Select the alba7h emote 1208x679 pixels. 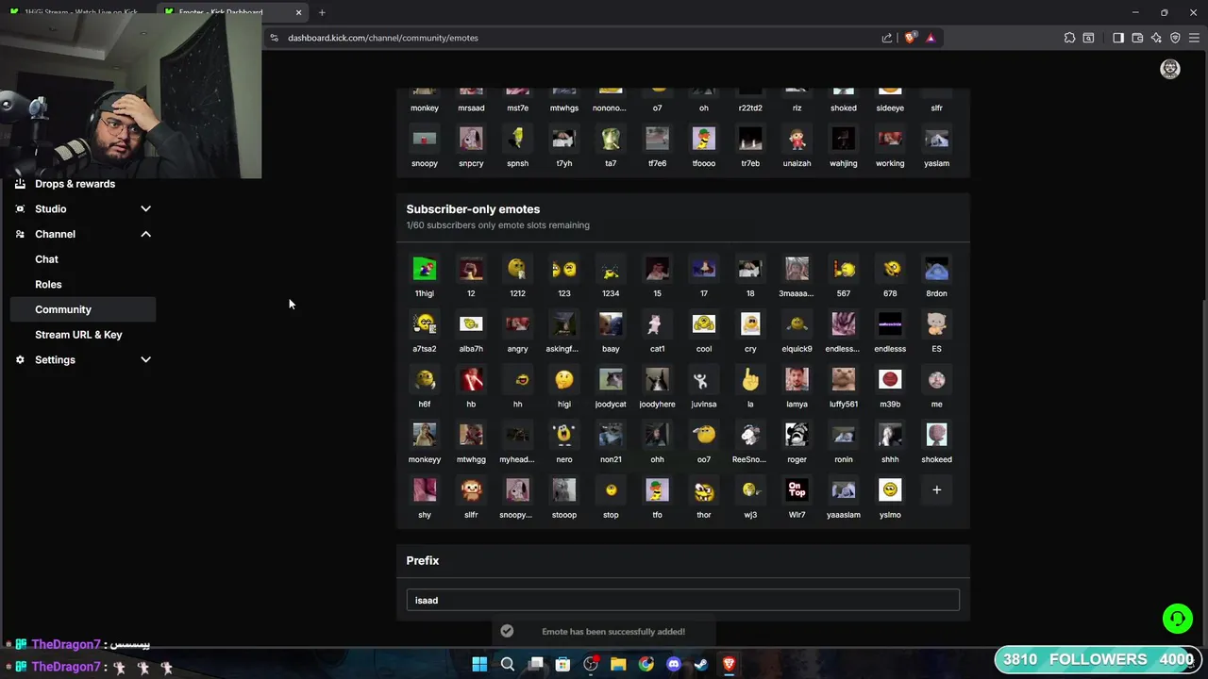(x=471, y=325)
